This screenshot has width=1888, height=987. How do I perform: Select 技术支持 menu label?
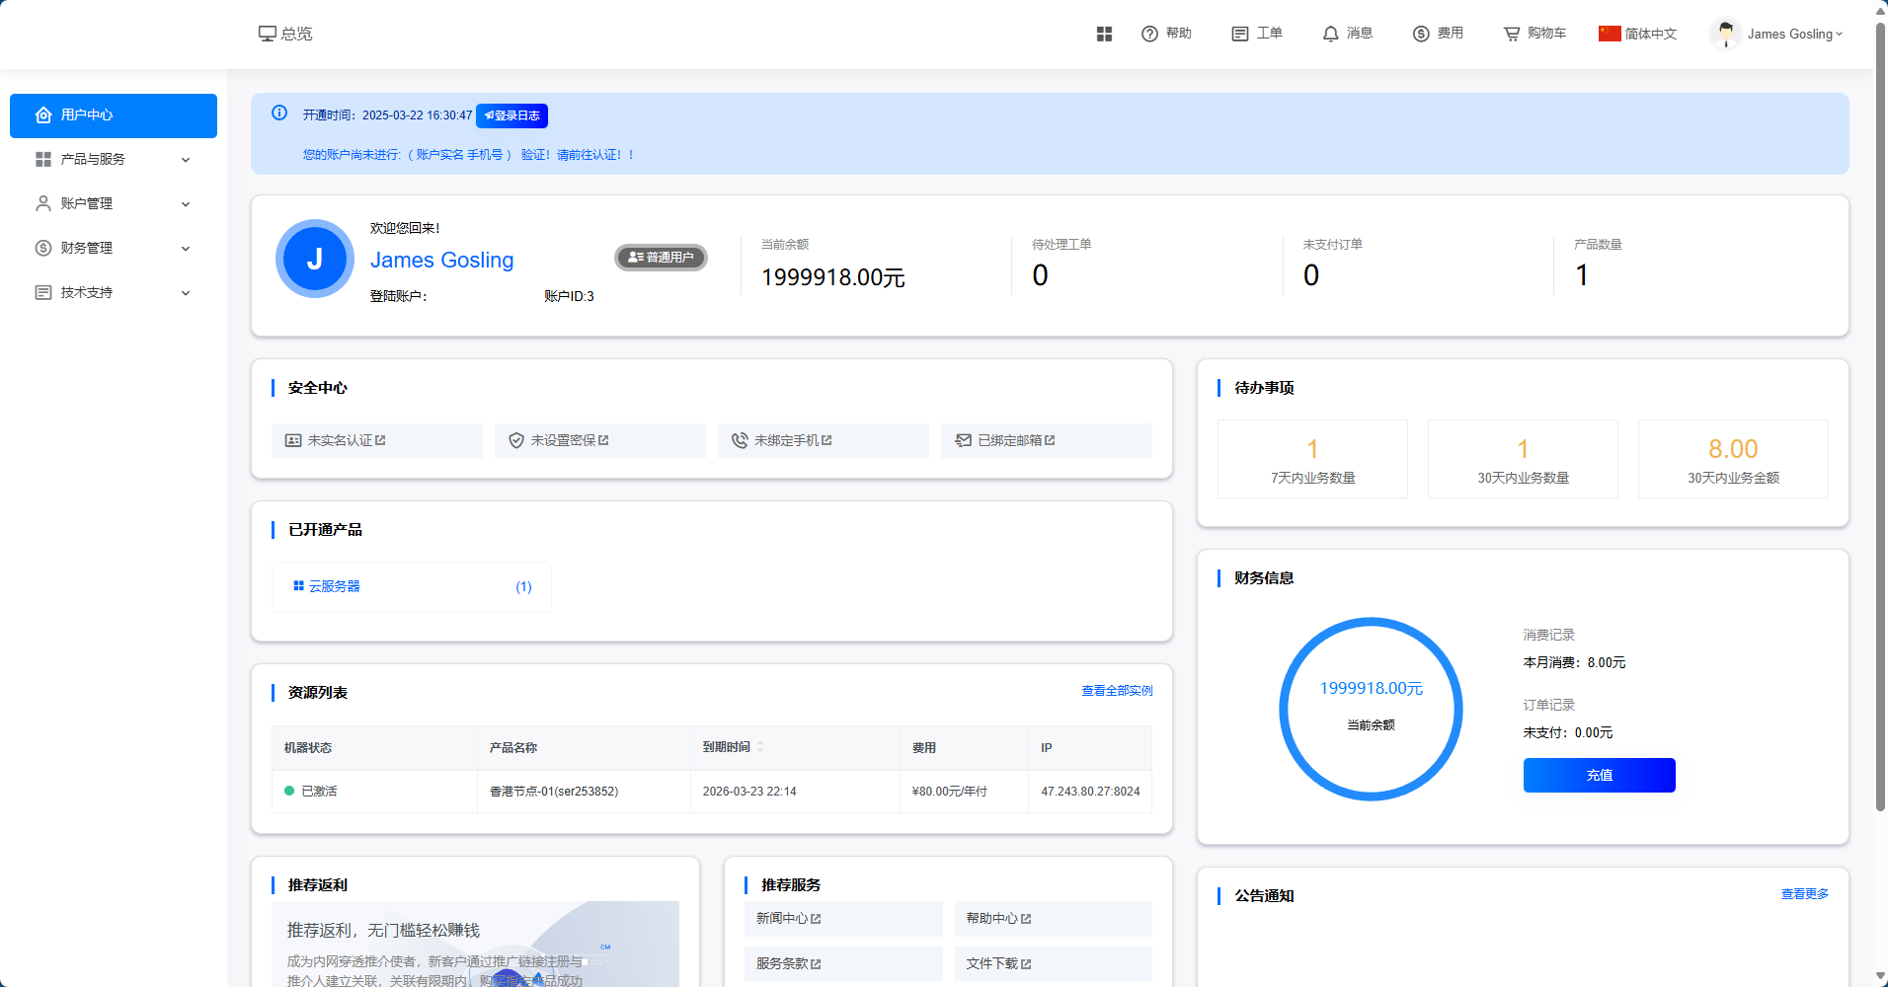tap(87, 292)
